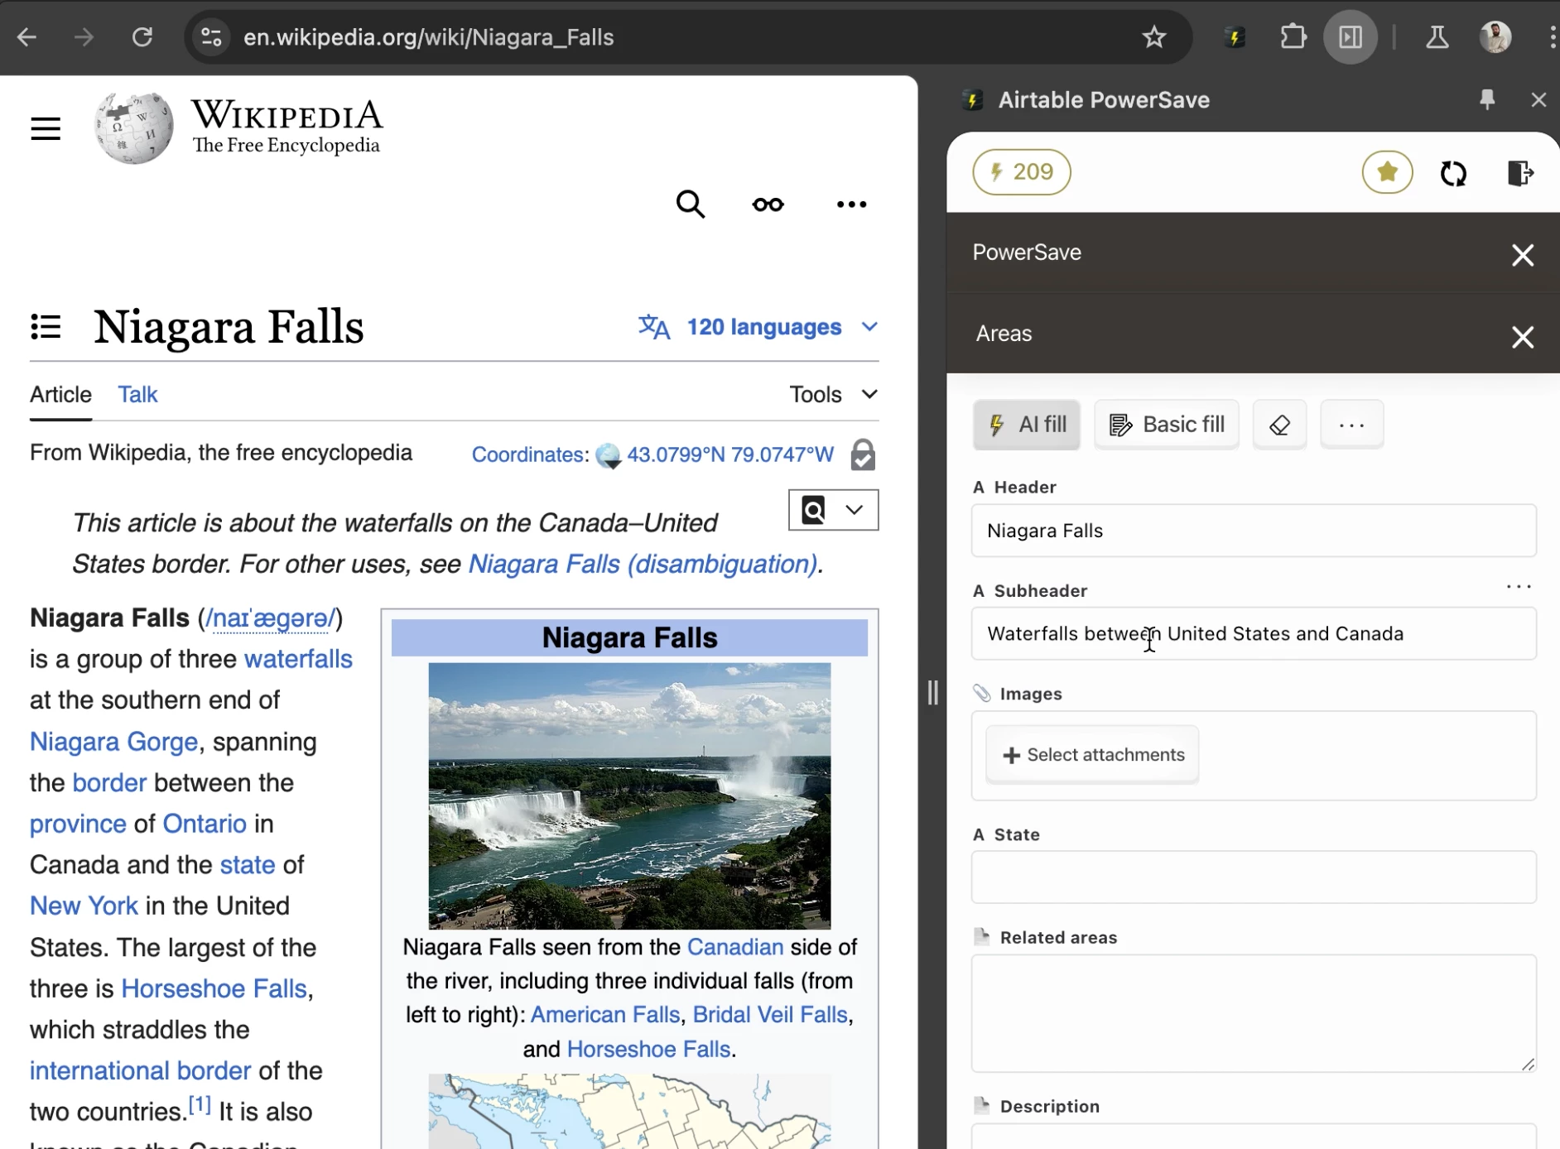The image size is (1560, 1149).
Task: Open the Ontario link
Action: click(x=205, y=824)
